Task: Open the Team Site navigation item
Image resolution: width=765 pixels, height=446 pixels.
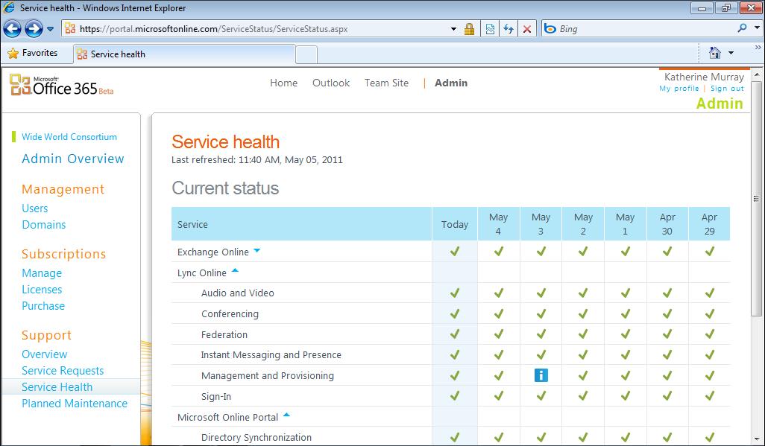Action: (386, 83)
